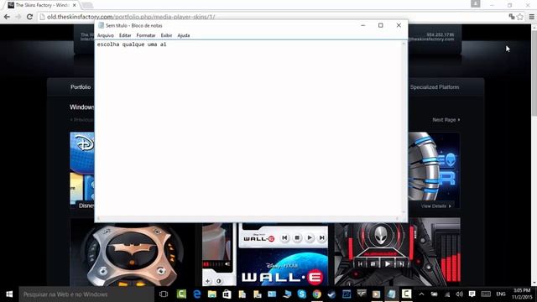Click the Notepad icon in its title bar
The width and height of the screenshot is (537, 302).
101,25
